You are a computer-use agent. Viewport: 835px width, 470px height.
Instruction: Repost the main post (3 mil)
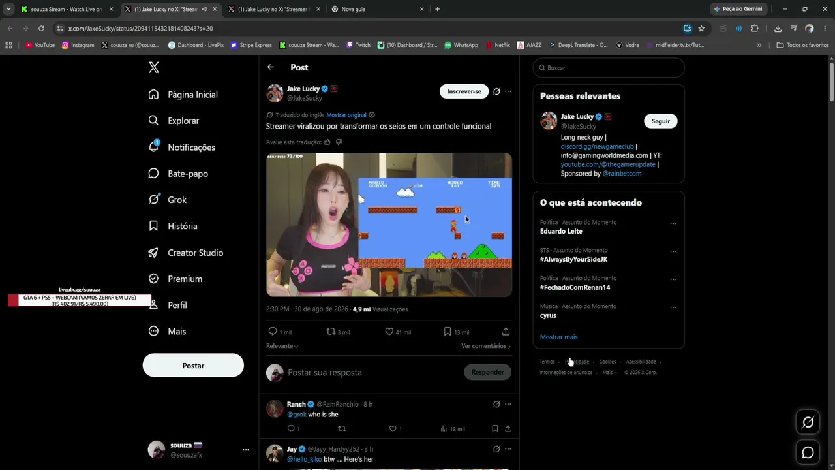[338, 332]
